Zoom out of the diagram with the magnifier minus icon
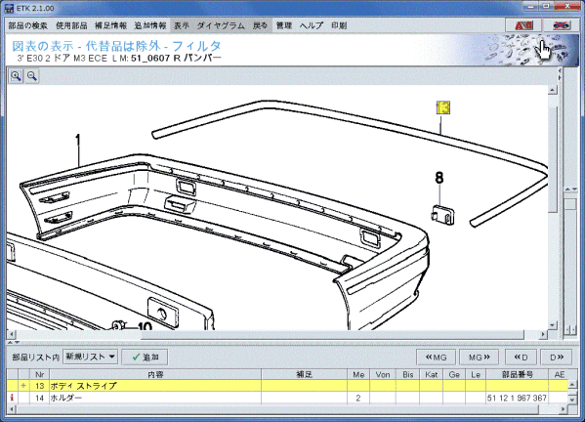The height and width of the screenshot is (422, 585). point(31,76)
